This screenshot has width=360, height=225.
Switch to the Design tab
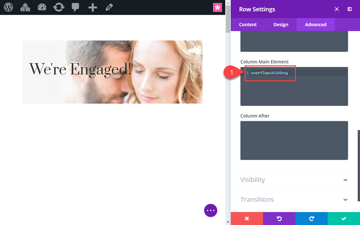coord(281,25)
